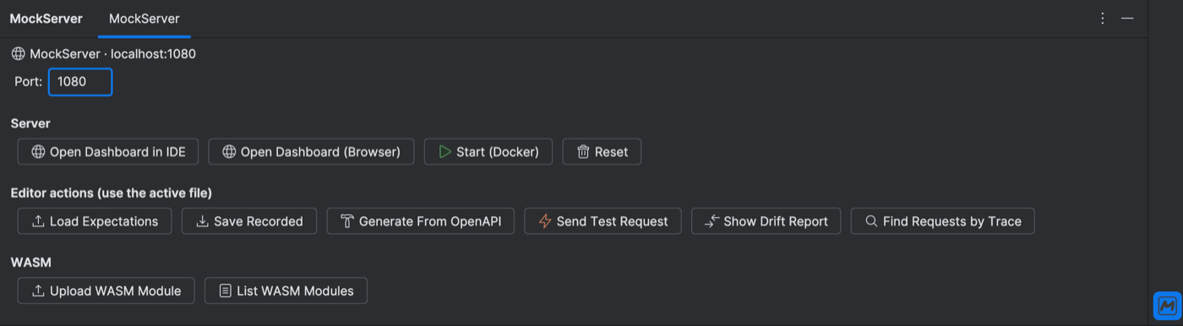Focus the Port input field
1183x326 pixels.
tap(80, 82)
